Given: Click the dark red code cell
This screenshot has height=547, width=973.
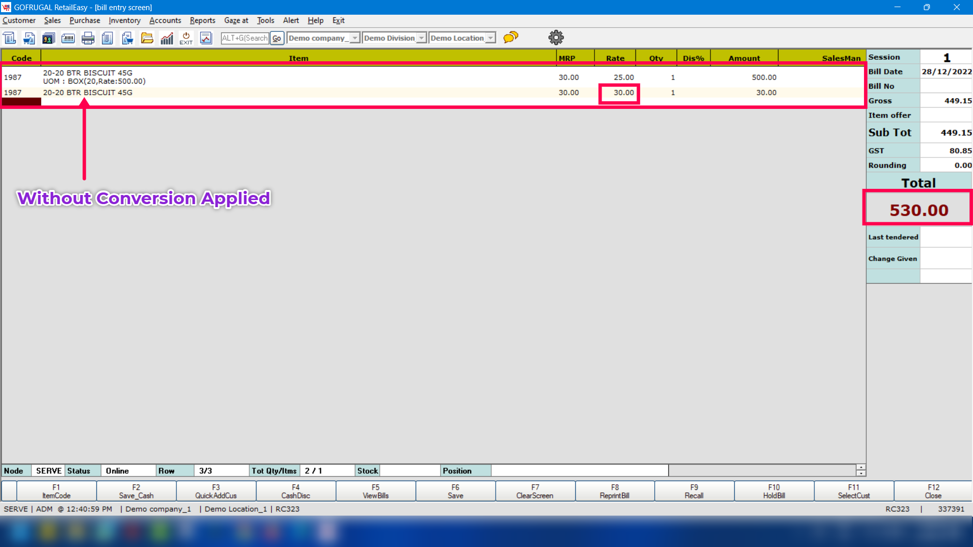Looking at the screenshot, I should coord(21,101).
